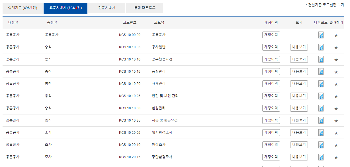Click 내용보기 for 항만환경조사
The width and height of the screenshot is (350, 167).
pos(299,157)
